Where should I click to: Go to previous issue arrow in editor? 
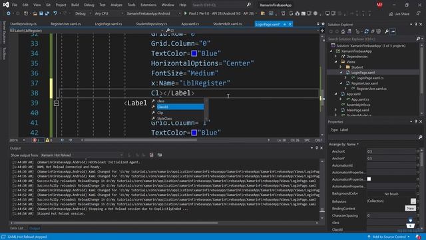point(62,140)
